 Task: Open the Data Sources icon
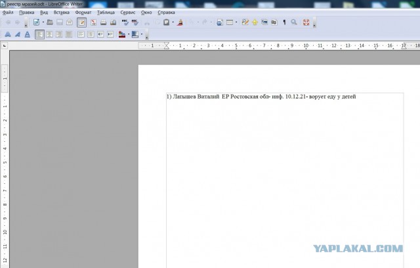tap(274, 22)
